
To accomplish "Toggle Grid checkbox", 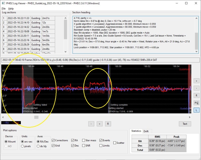I will (56, 145).
